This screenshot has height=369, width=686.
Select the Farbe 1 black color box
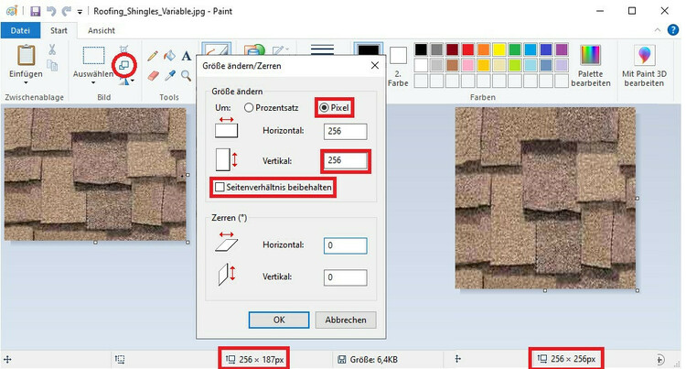pyautogui.click(x=368, y=49)
